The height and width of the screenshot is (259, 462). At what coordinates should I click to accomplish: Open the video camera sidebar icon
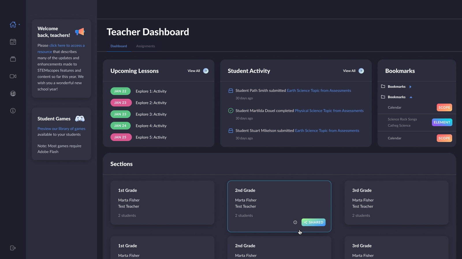(13, 76)
